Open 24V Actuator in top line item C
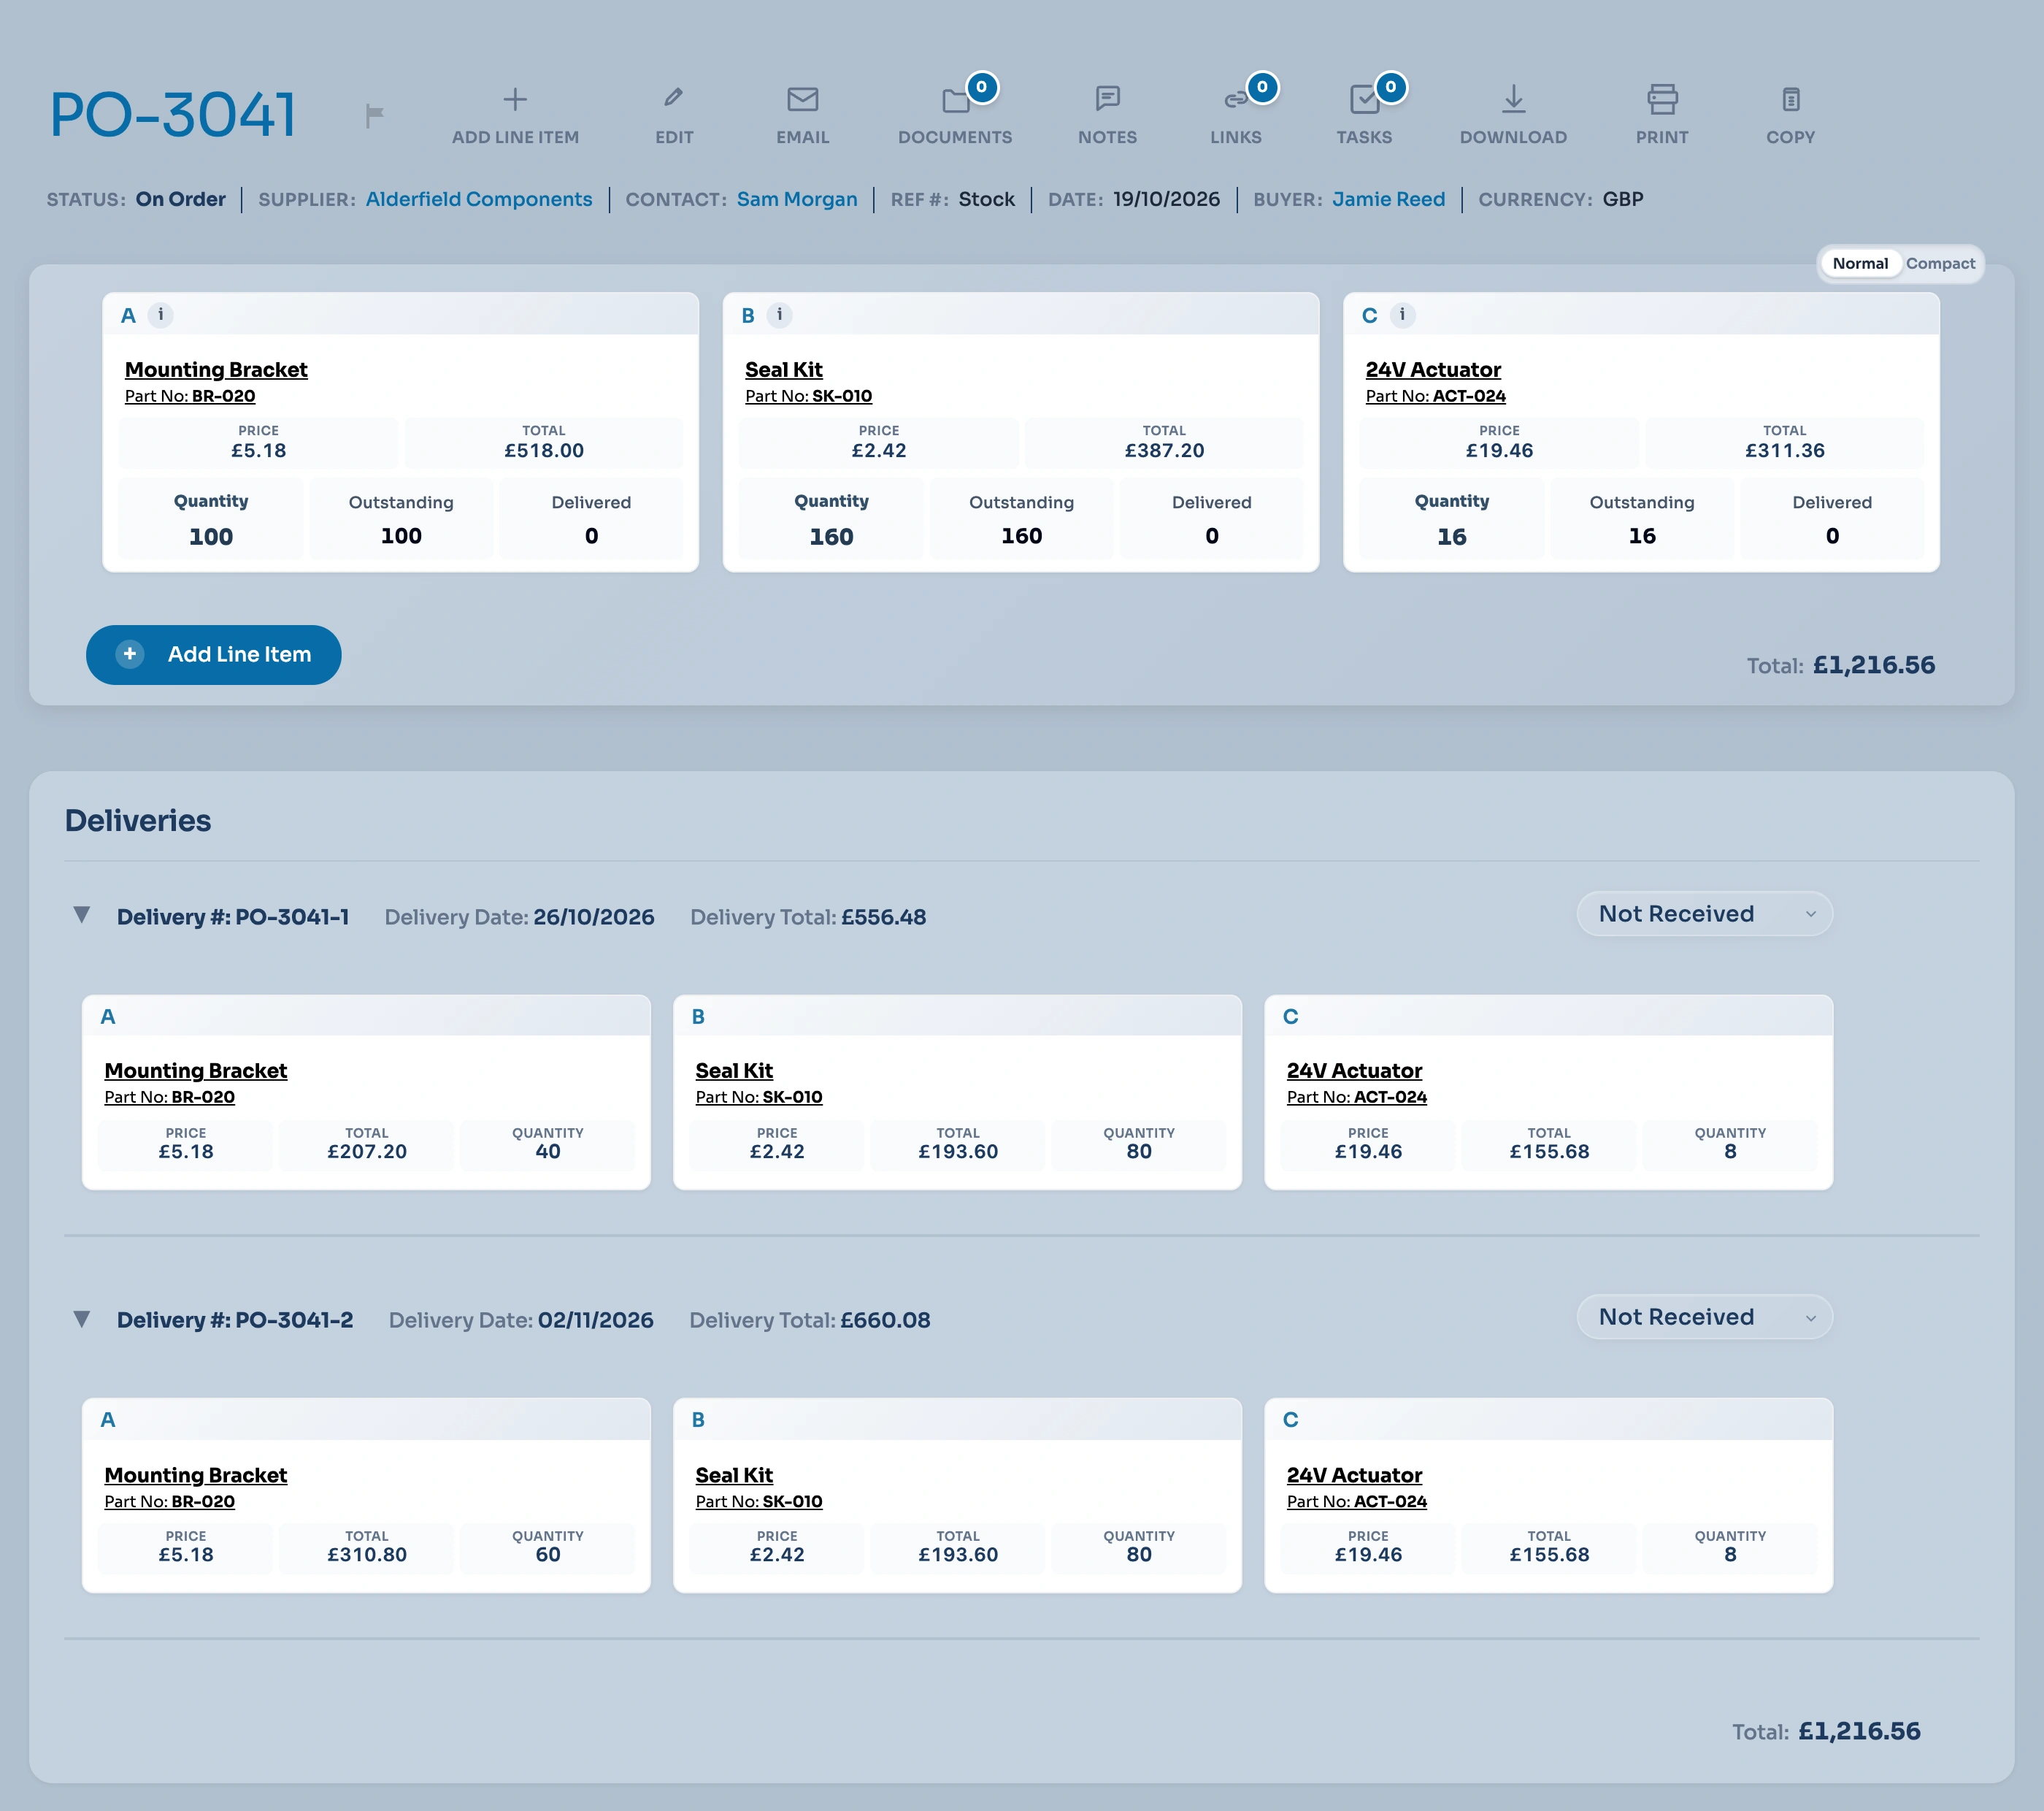This screenshot has height=1811, width=2044. point(1433,370)
